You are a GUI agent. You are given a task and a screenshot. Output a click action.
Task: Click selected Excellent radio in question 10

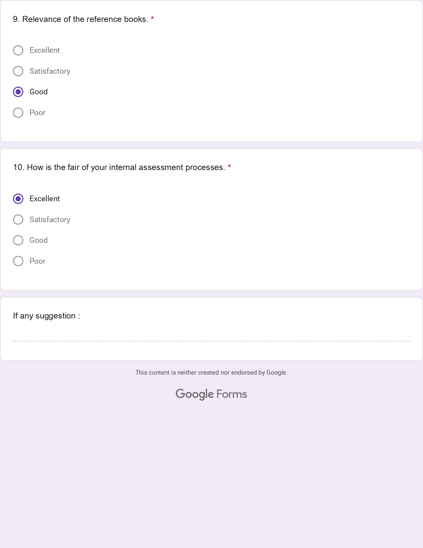pos(18,199)
